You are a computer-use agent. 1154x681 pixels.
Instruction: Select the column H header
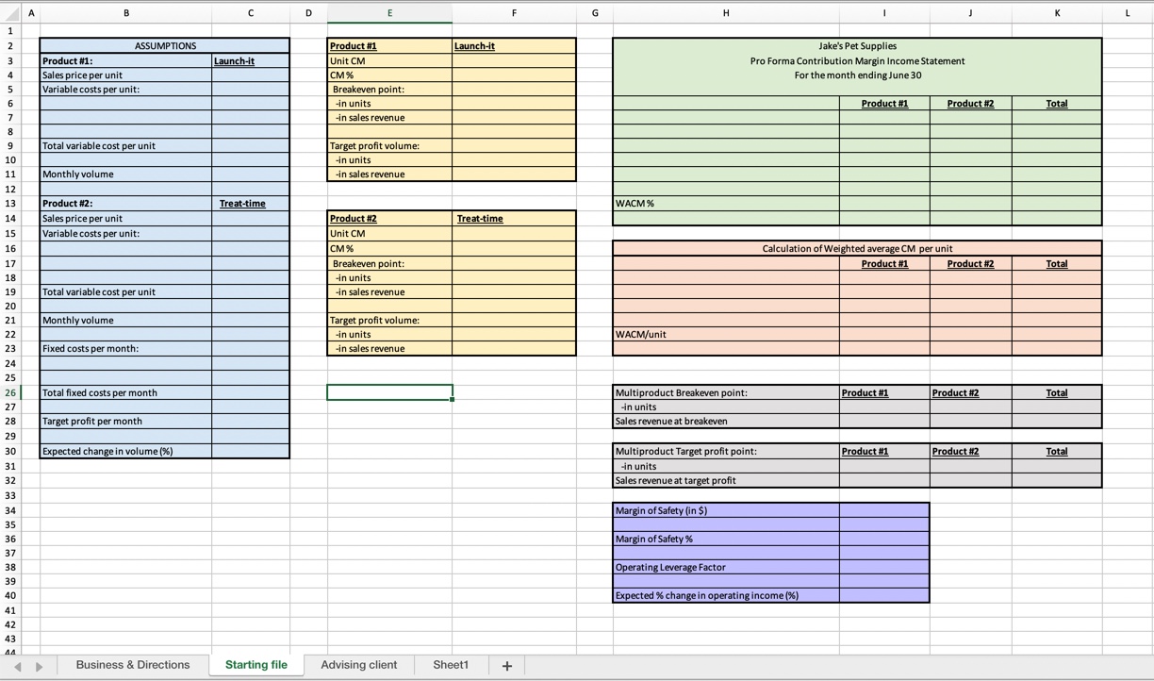tap(725, 12)
